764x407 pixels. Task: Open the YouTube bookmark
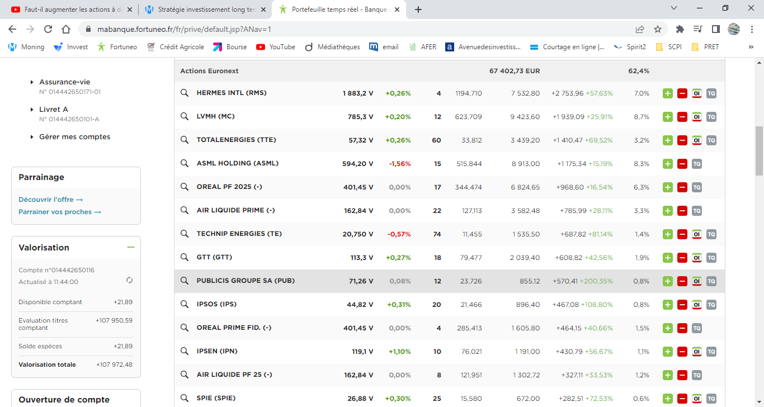click(276, 47)
